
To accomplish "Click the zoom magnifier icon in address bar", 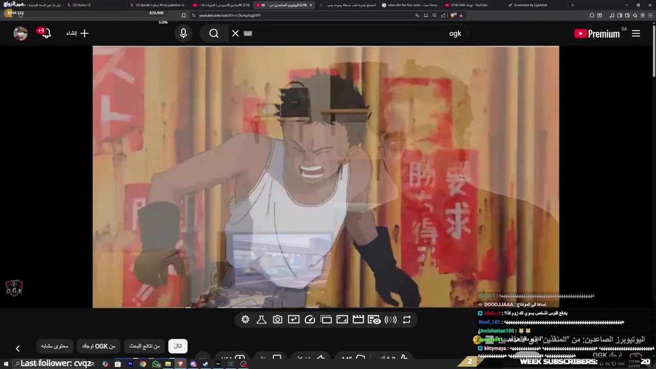I will click(x=435, y=15).
